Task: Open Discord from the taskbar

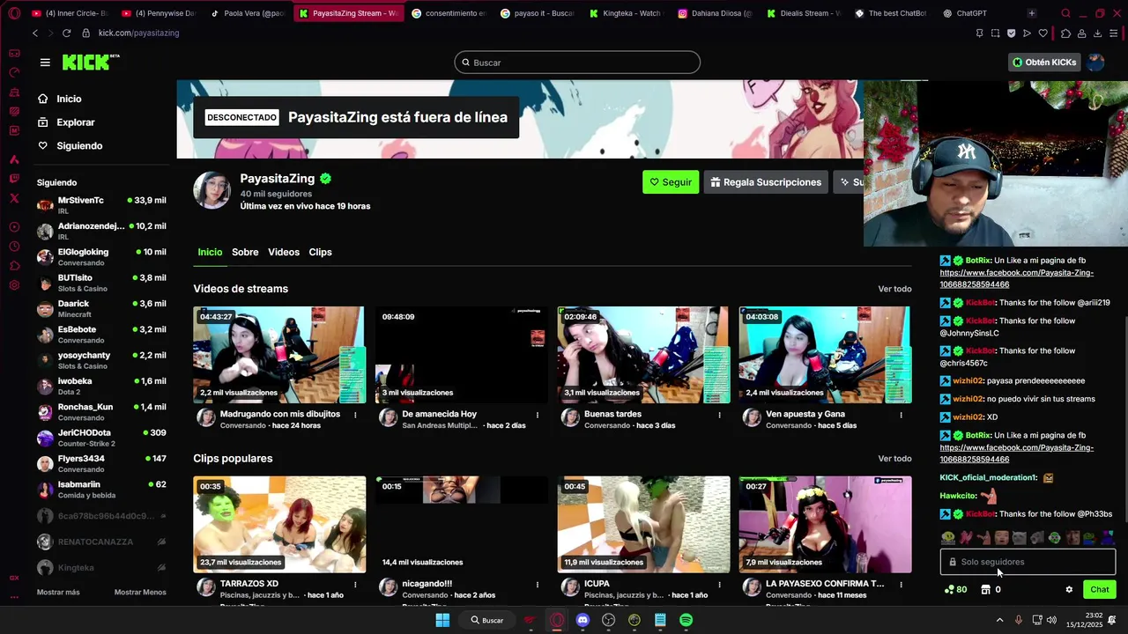Action: pos(583,620)
